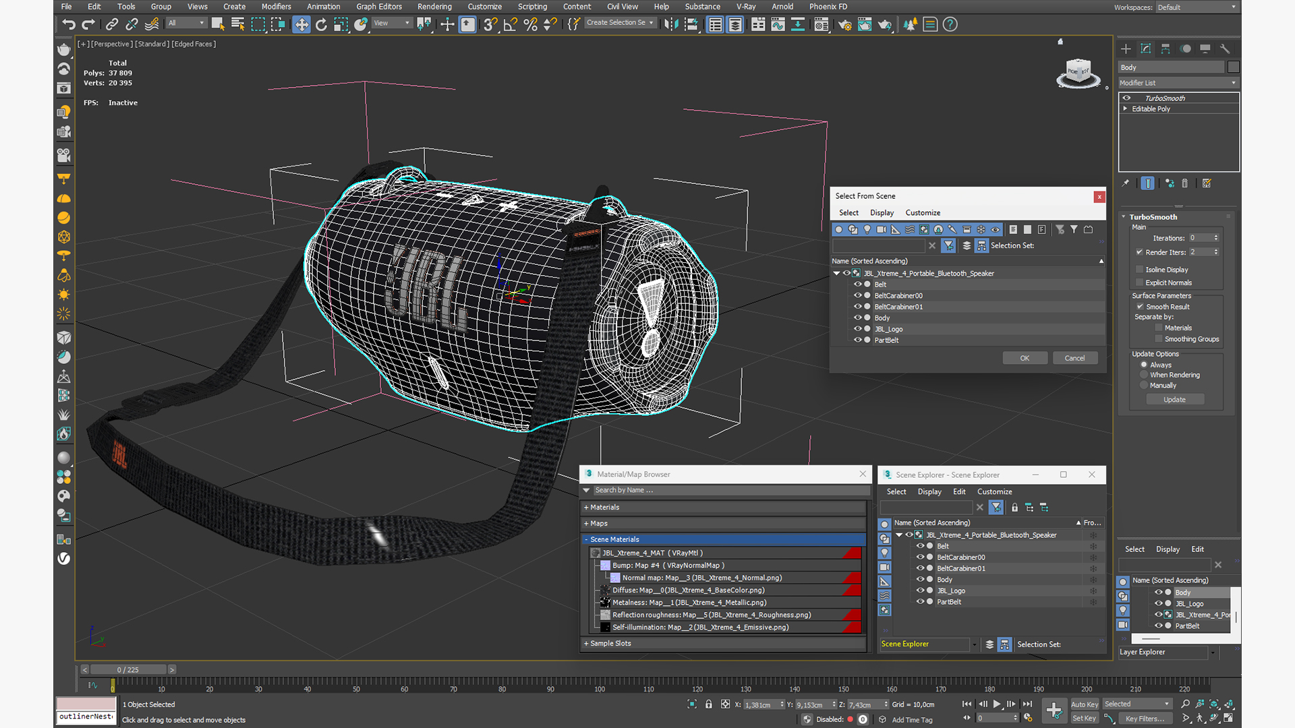Click Cancel in Select From Scene dialog
The image size is (1295, 728).
click(1075, 358)
